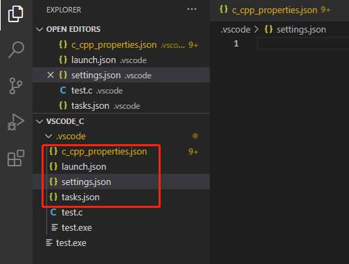
Task: Click the braces icon in editor tab
Action: click(224, 9)
